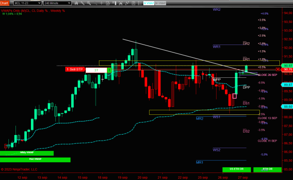
Task: Click the -5,0% percent level label
Action: coord(264,155)
